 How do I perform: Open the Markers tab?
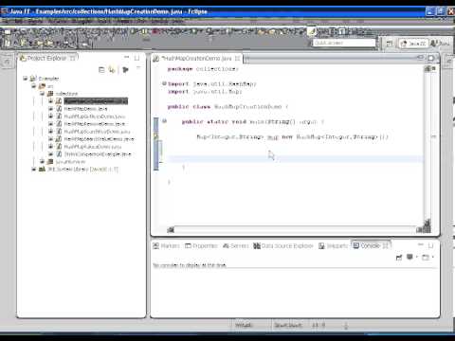click(167, 245)
